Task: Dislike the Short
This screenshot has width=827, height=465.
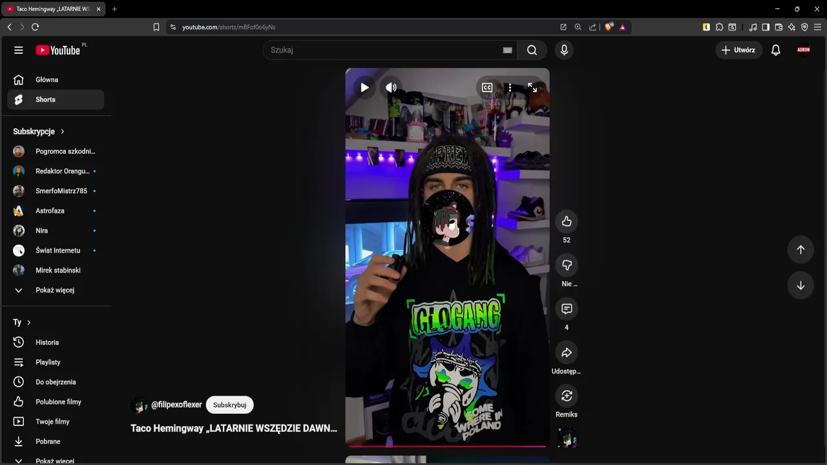Action: (x=567, y=265)
